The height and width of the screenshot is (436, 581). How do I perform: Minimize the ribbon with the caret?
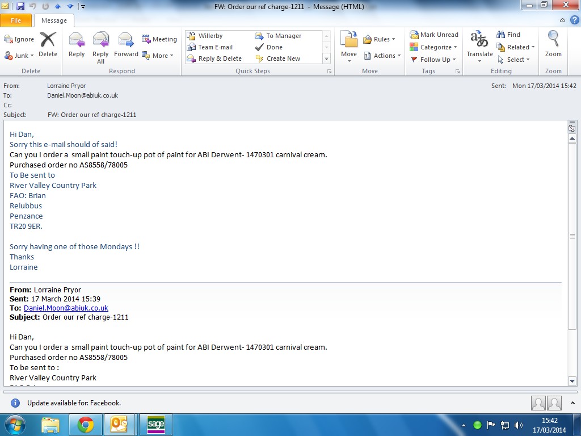562,20
